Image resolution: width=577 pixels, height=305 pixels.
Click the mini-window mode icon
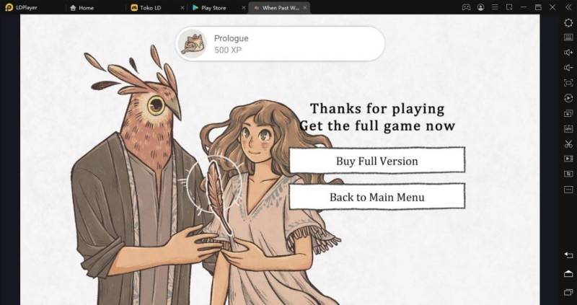click(509, 7)
